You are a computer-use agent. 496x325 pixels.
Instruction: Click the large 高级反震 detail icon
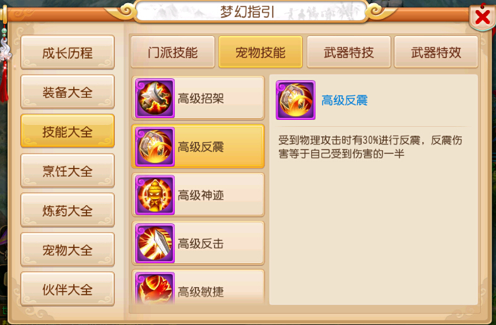click(295, 100)
